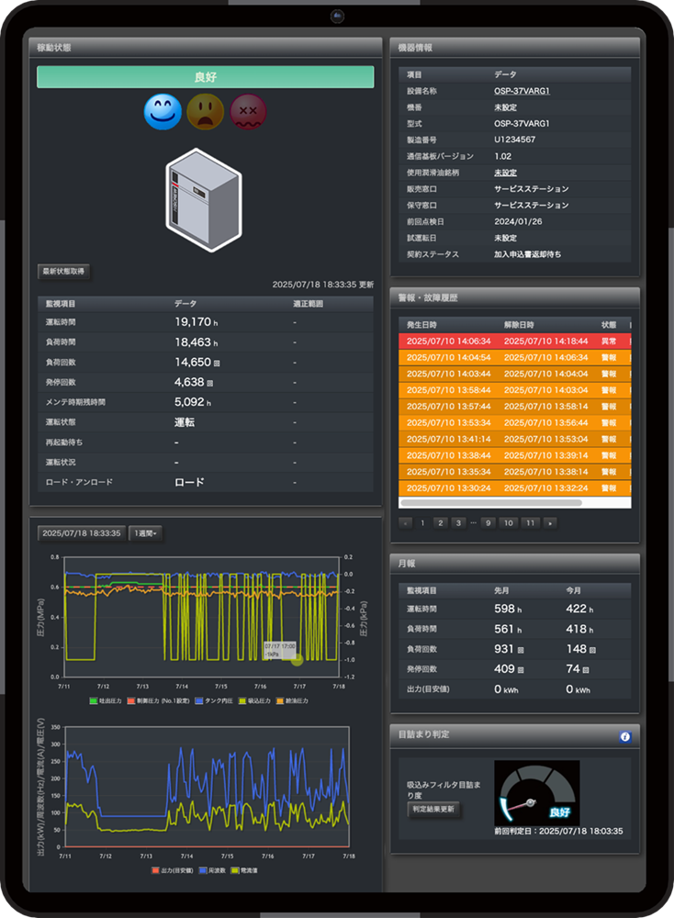The image size is (674, 918).
Task: Click the filter clogging gauge meter
Action: [536, 792]
